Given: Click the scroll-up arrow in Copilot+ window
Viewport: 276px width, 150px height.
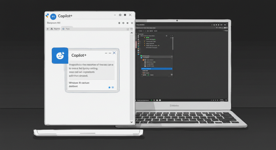Looking at the screenshot, I should pyautogui.click(x=131, y=33).
